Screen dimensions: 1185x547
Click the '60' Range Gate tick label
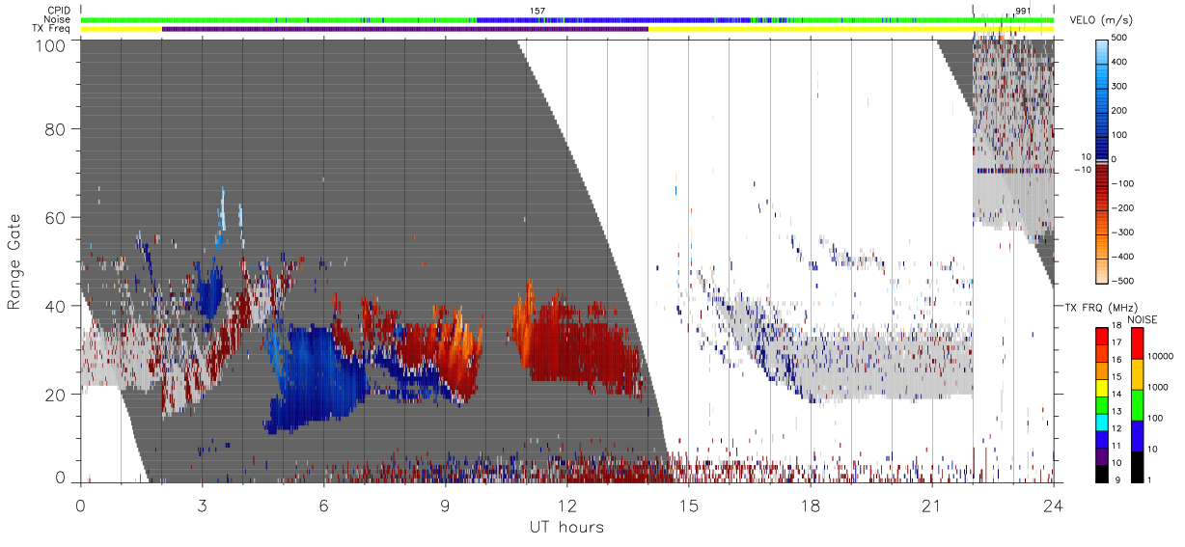click(56, 218)
